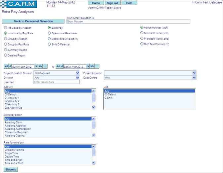Go to Home in top navigation

[96, 3]
